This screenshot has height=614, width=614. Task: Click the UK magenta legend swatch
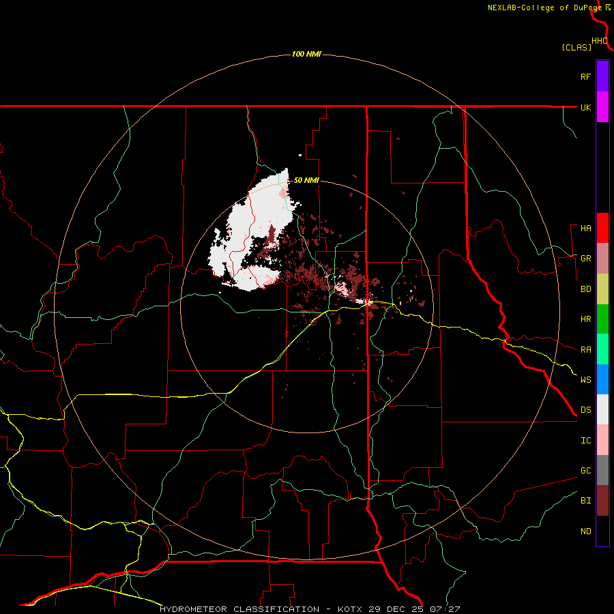(x=602, y=107)
